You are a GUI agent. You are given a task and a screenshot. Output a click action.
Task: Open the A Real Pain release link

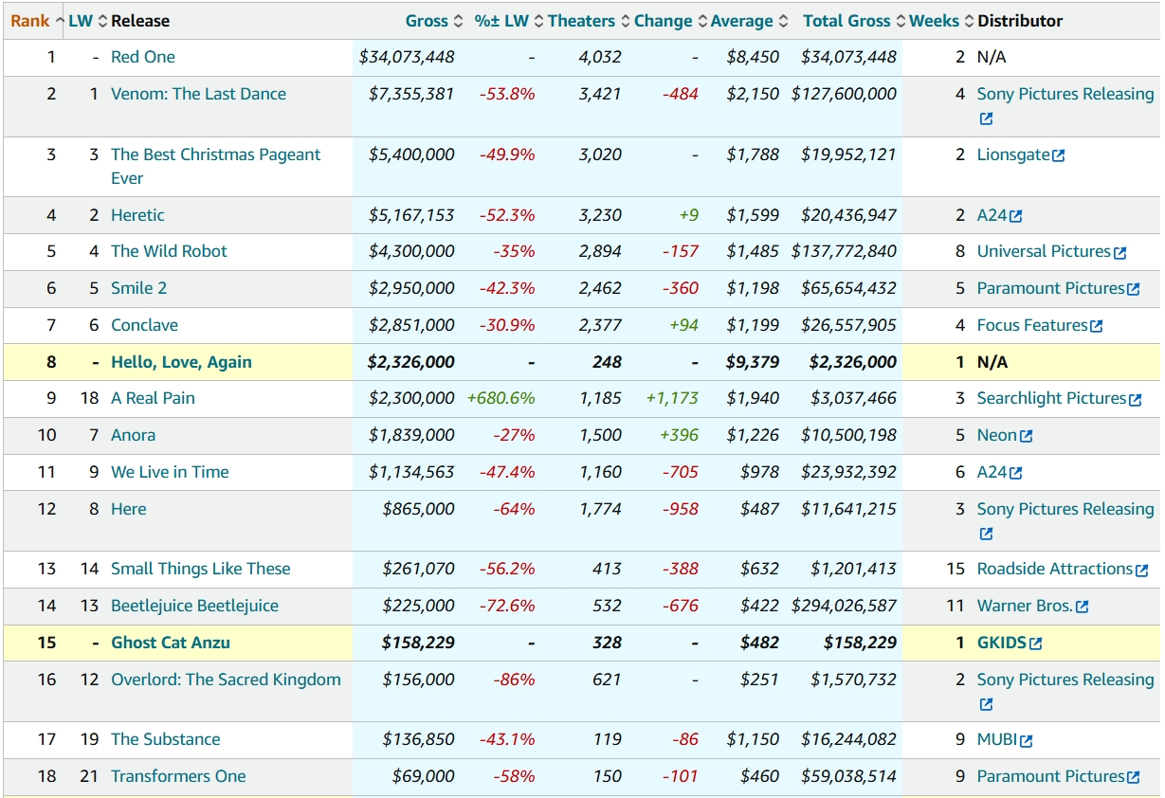click(153, 398)
